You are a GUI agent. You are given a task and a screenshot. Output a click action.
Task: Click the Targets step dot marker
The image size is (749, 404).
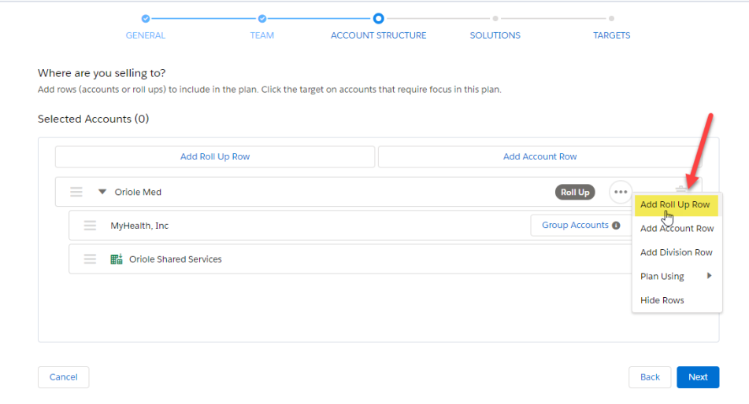pyautogui.click(x=611, y=19)
